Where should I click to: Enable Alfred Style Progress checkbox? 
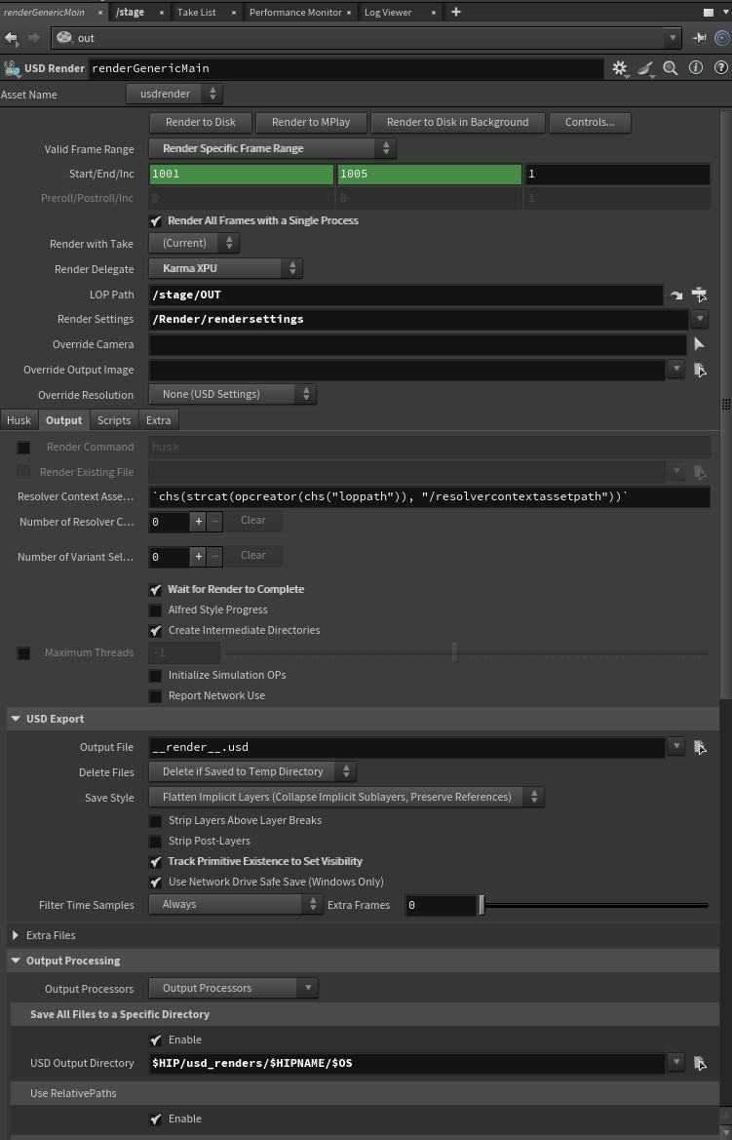pyautogui.click(x=156, y=610)
